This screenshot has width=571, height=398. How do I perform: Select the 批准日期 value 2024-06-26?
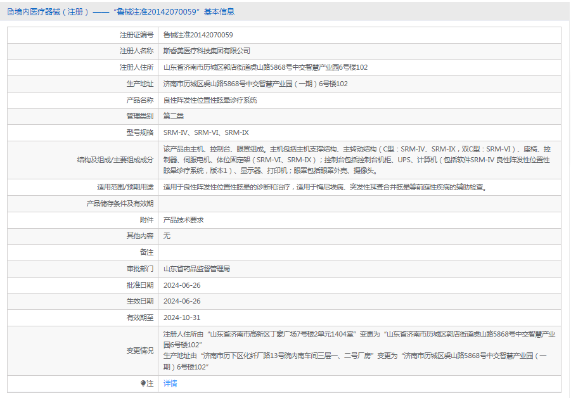pos(182,285)
